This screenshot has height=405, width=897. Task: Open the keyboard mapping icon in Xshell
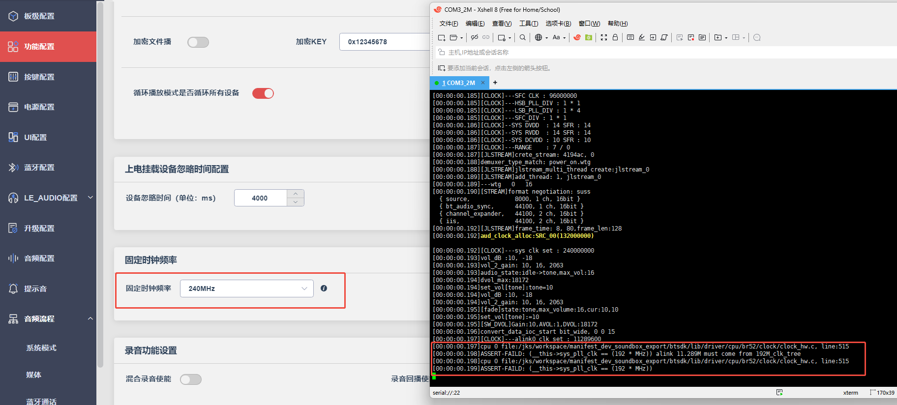pyautogui.click(x=630, y=37)
